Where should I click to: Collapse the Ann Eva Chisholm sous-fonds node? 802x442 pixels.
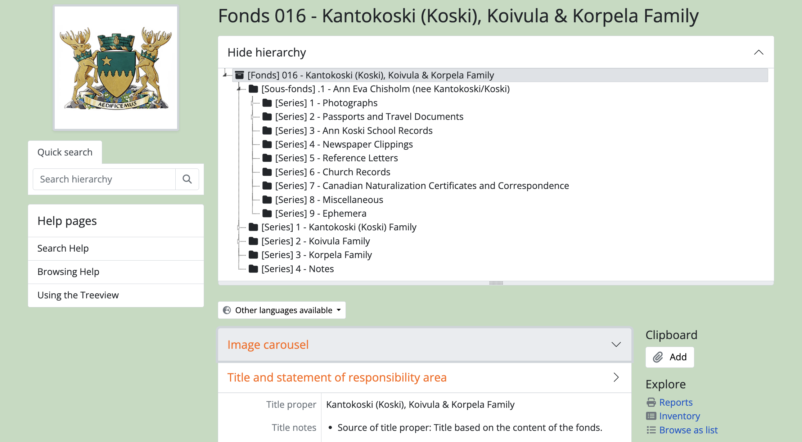click(239, 89)
